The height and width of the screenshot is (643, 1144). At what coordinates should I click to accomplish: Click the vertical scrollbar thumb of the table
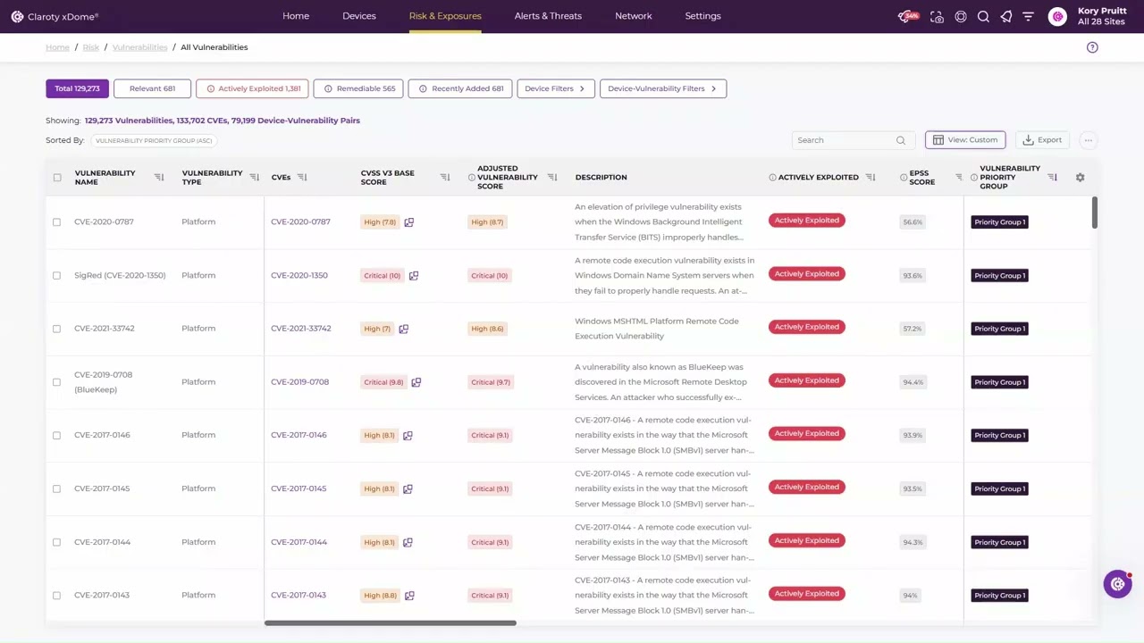click(x=1094, y=213)
